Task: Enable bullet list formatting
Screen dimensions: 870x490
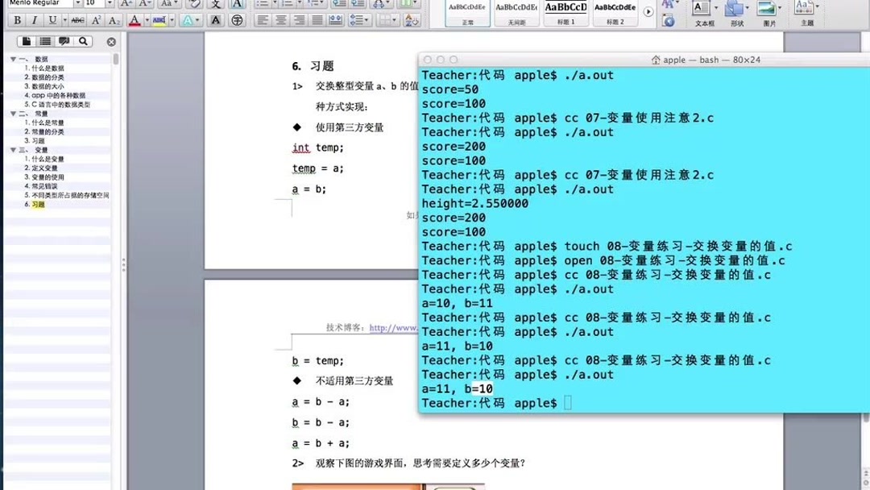Action: pos(264,4)
